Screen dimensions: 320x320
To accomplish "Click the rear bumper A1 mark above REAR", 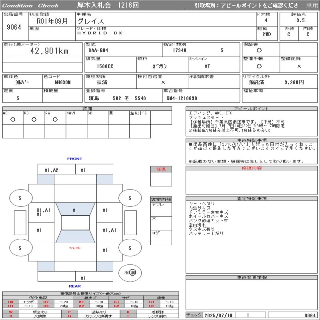I will click(x=83, y=278).
